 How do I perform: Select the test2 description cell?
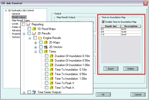pos(131,32)
